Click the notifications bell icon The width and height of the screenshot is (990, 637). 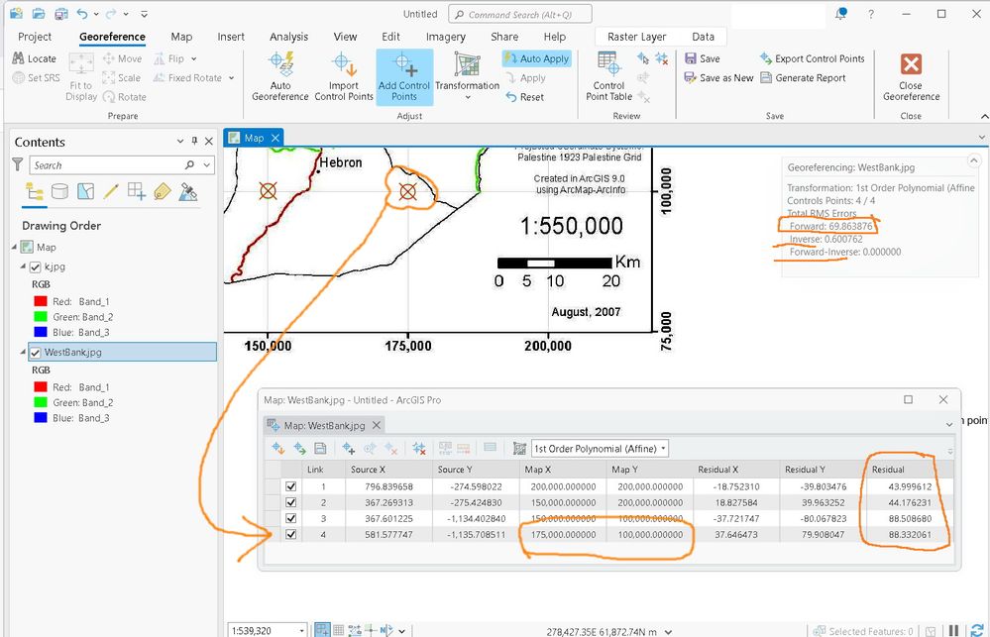point(840,14)
